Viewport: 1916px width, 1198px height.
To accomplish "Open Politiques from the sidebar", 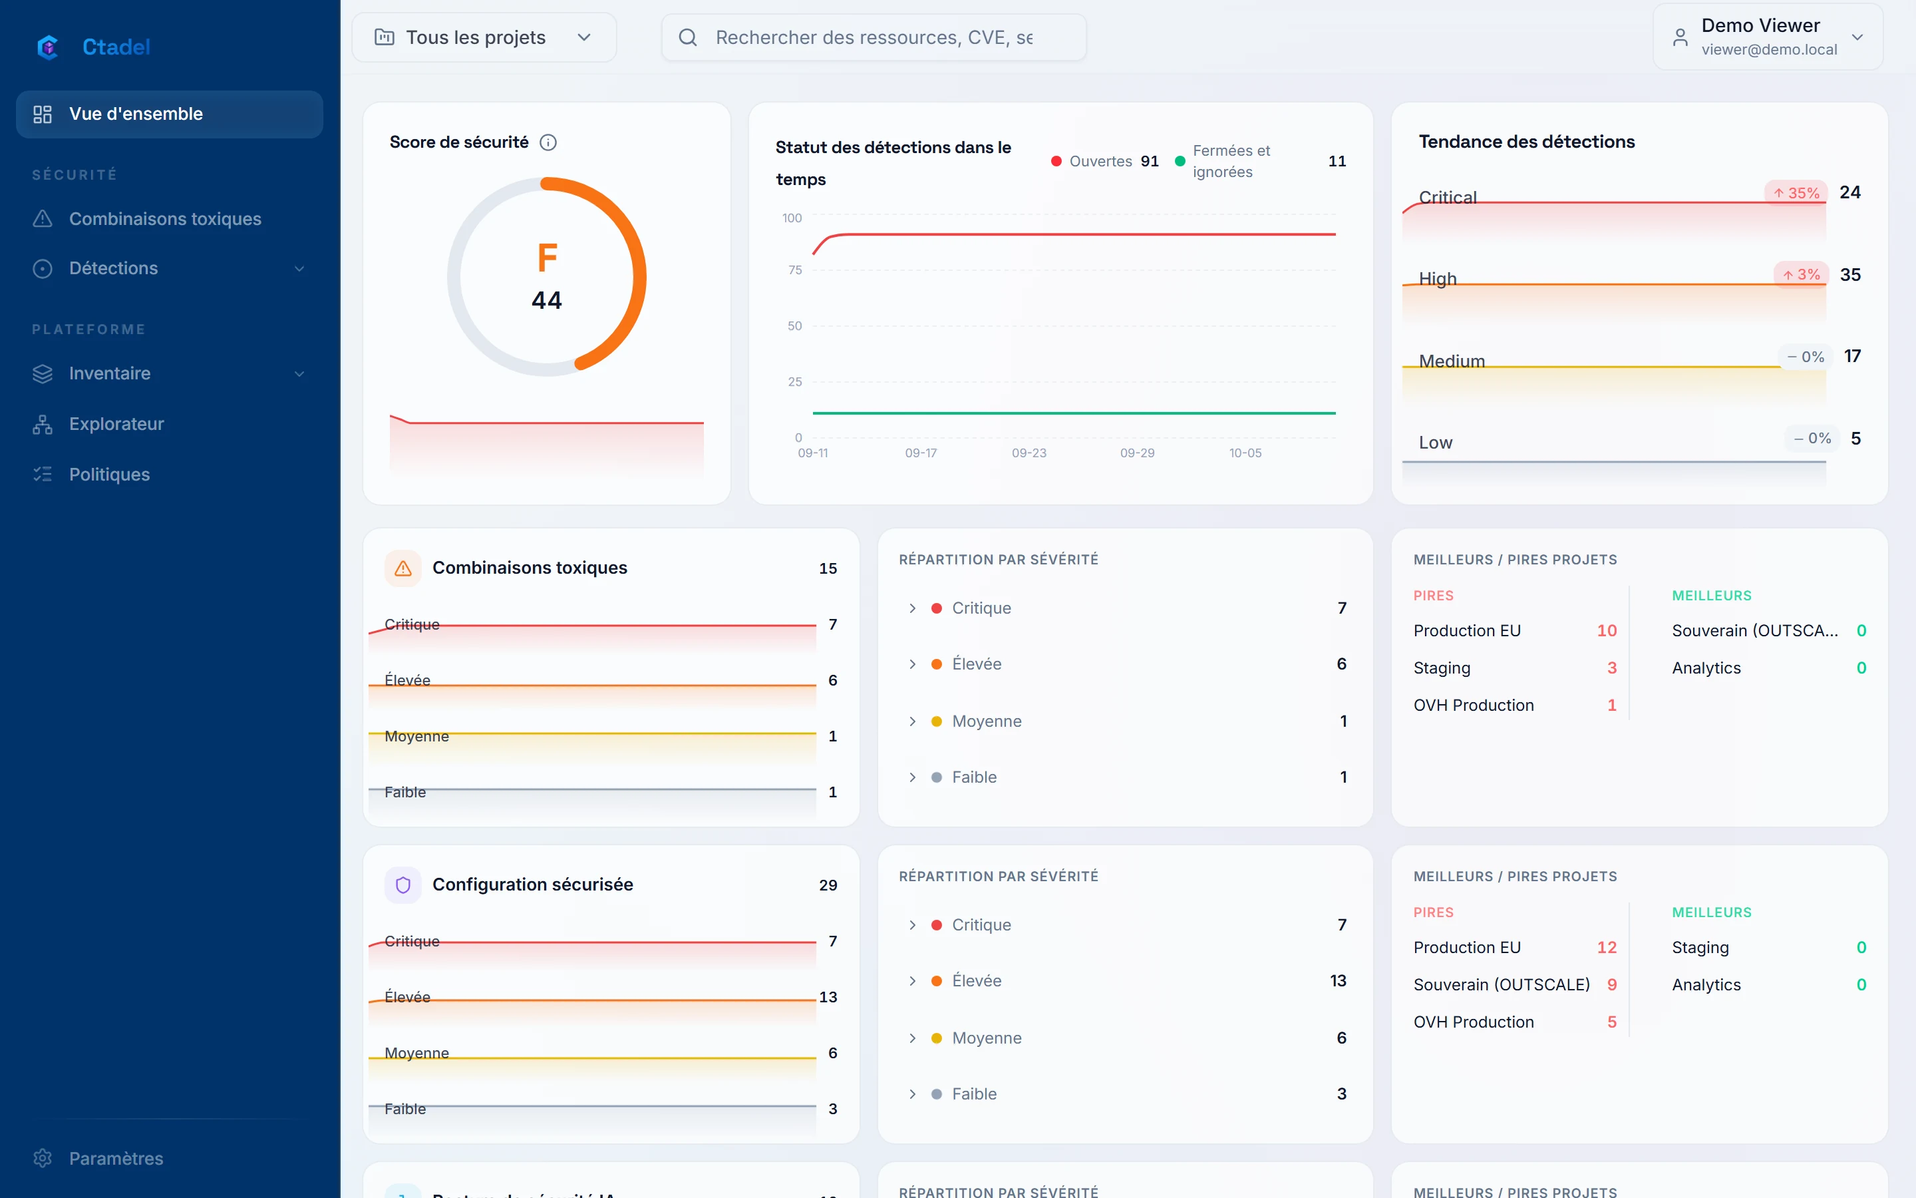I will pyautogui.click(x=170, y=474).
